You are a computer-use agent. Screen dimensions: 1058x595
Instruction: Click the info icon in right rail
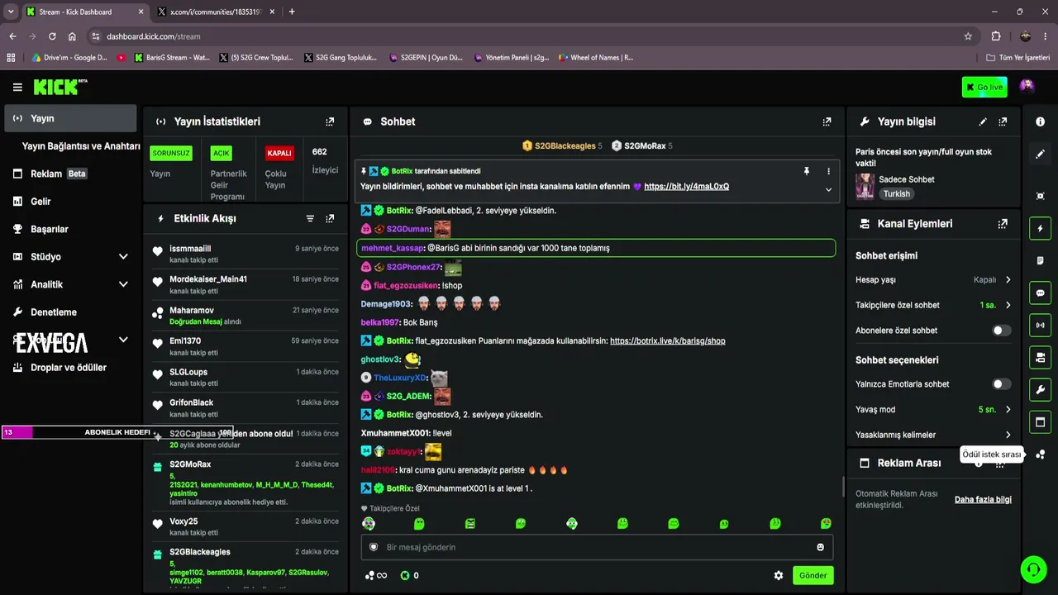tap(1040, 121)
